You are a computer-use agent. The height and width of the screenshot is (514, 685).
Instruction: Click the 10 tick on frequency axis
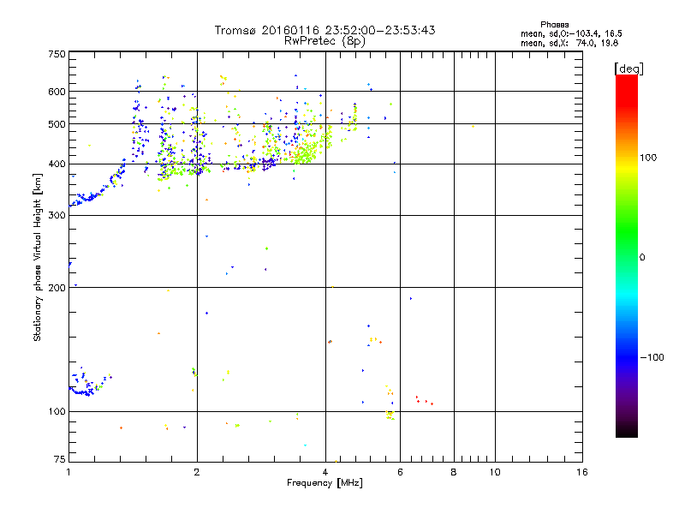pos(494,473)
